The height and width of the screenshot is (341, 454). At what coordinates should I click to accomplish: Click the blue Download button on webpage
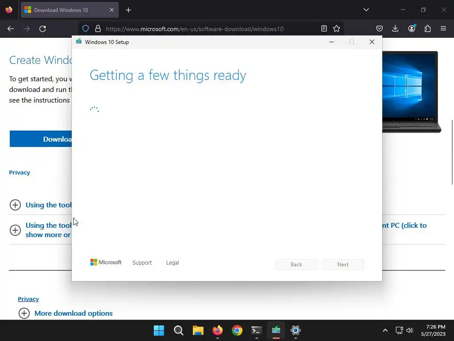pos(40,139)
